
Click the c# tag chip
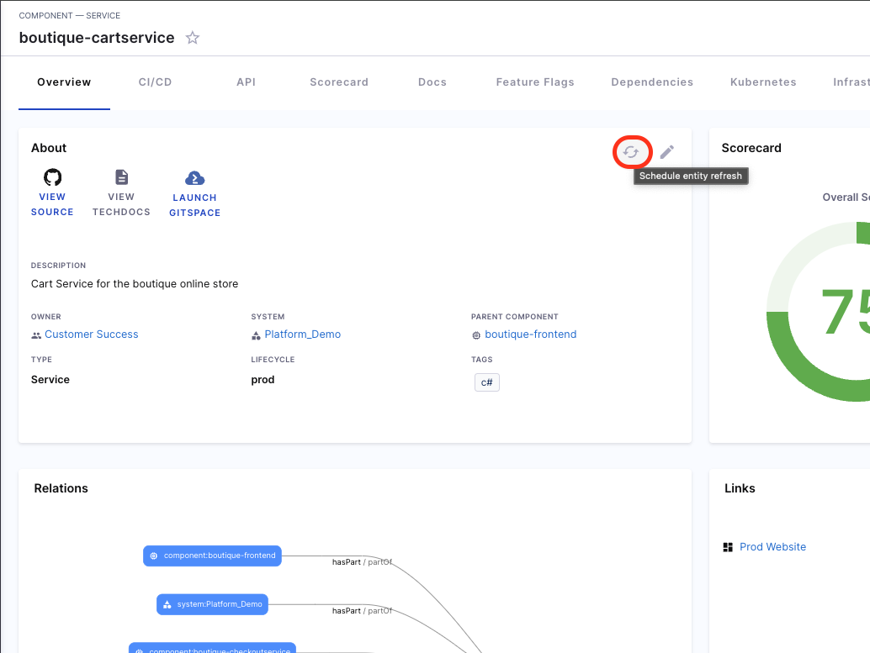486,382
